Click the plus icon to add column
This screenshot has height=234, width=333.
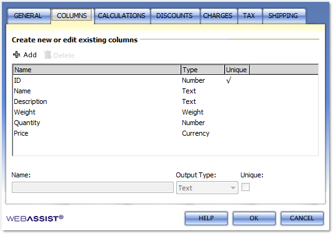tap(16, 55)
